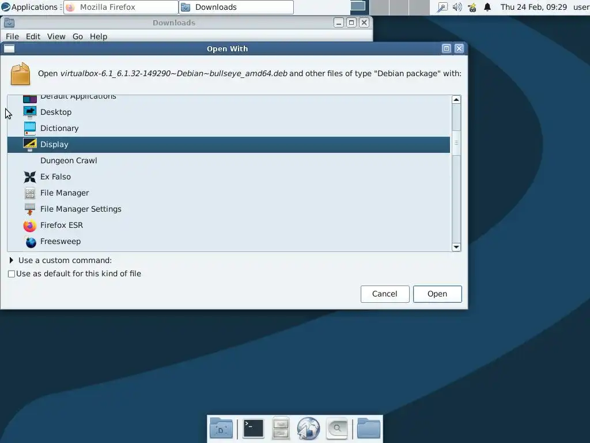Open the Go menu in the Downloads window
Screen dimensions: 590x443
(78, 36)
